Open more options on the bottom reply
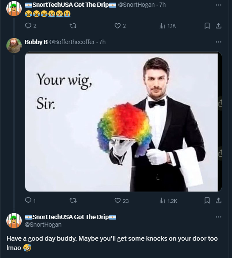 click(218, 217)
